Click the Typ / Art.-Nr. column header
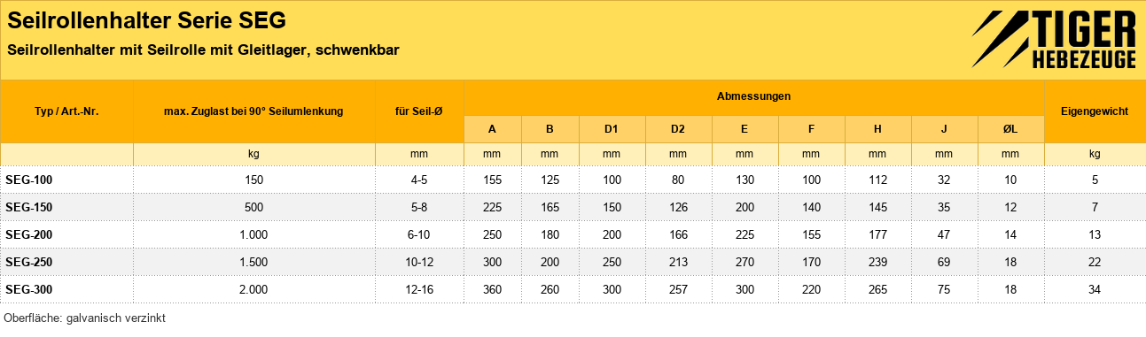The image size is (1146, 337). coord(66,111)
